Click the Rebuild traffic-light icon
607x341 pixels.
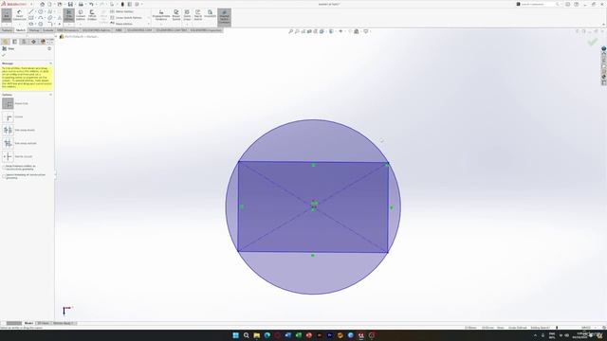[122, 4]
